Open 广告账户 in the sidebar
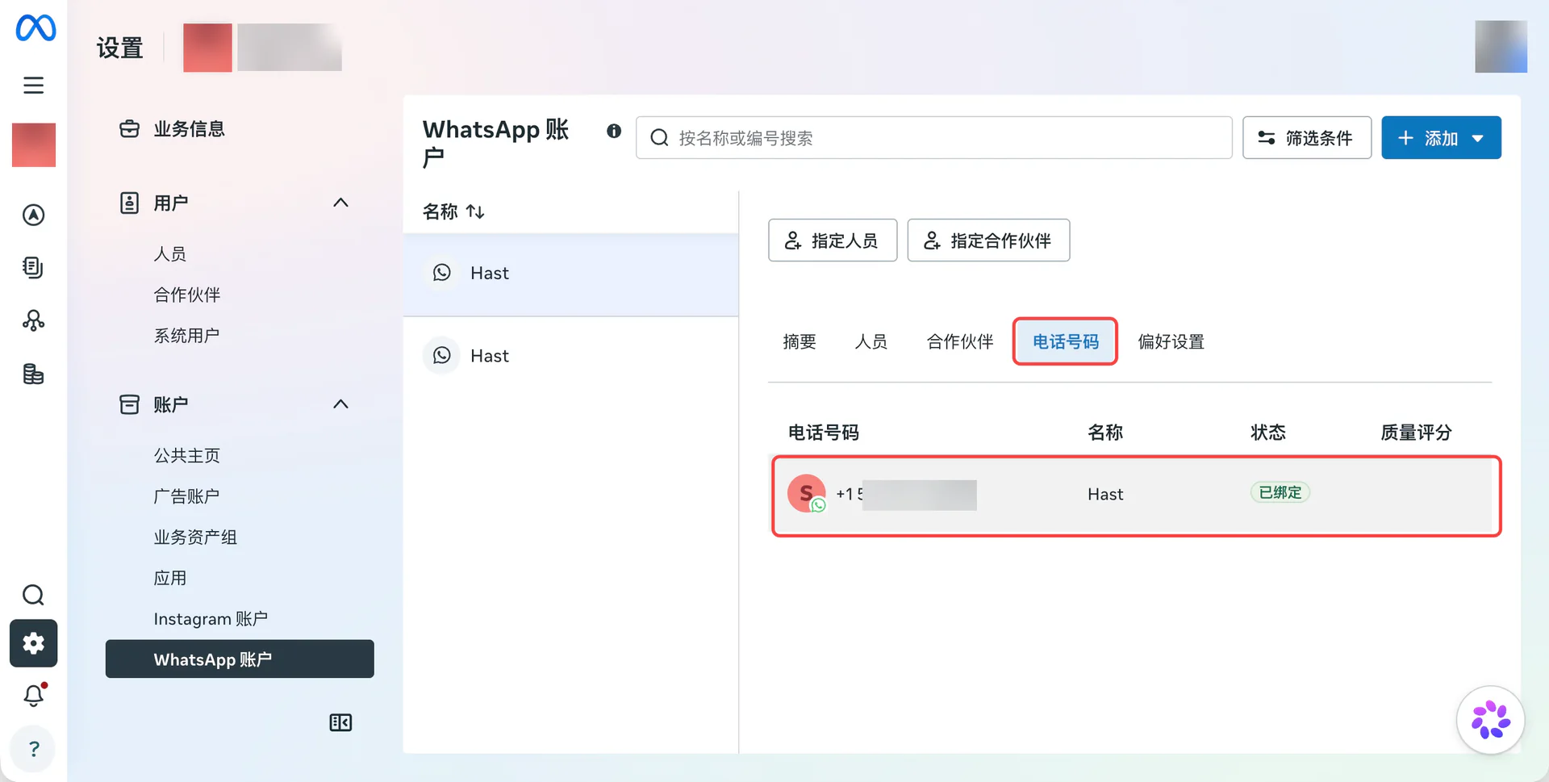Screen dimensions: 1549x782 (187, 496)
